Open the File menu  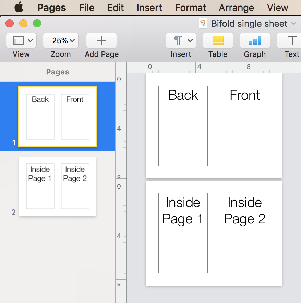tap(87, 8)
